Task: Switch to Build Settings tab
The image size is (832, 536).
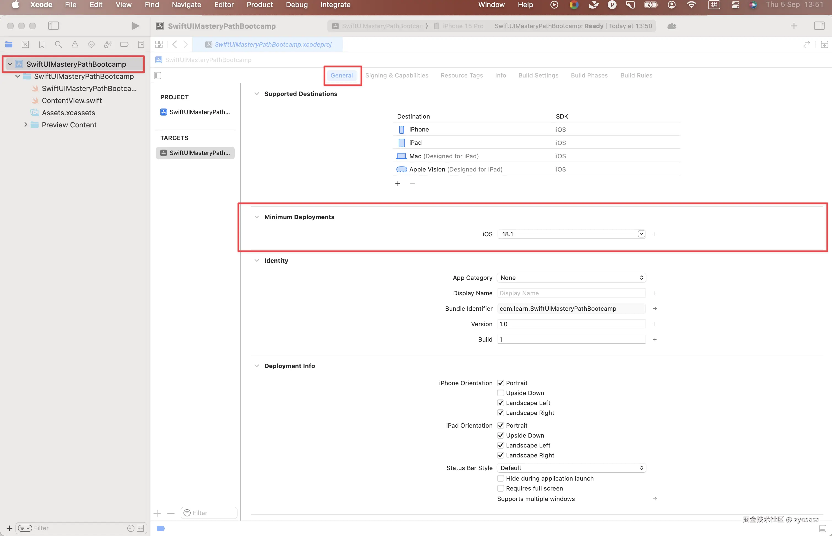Action: [x=538, y=76]
